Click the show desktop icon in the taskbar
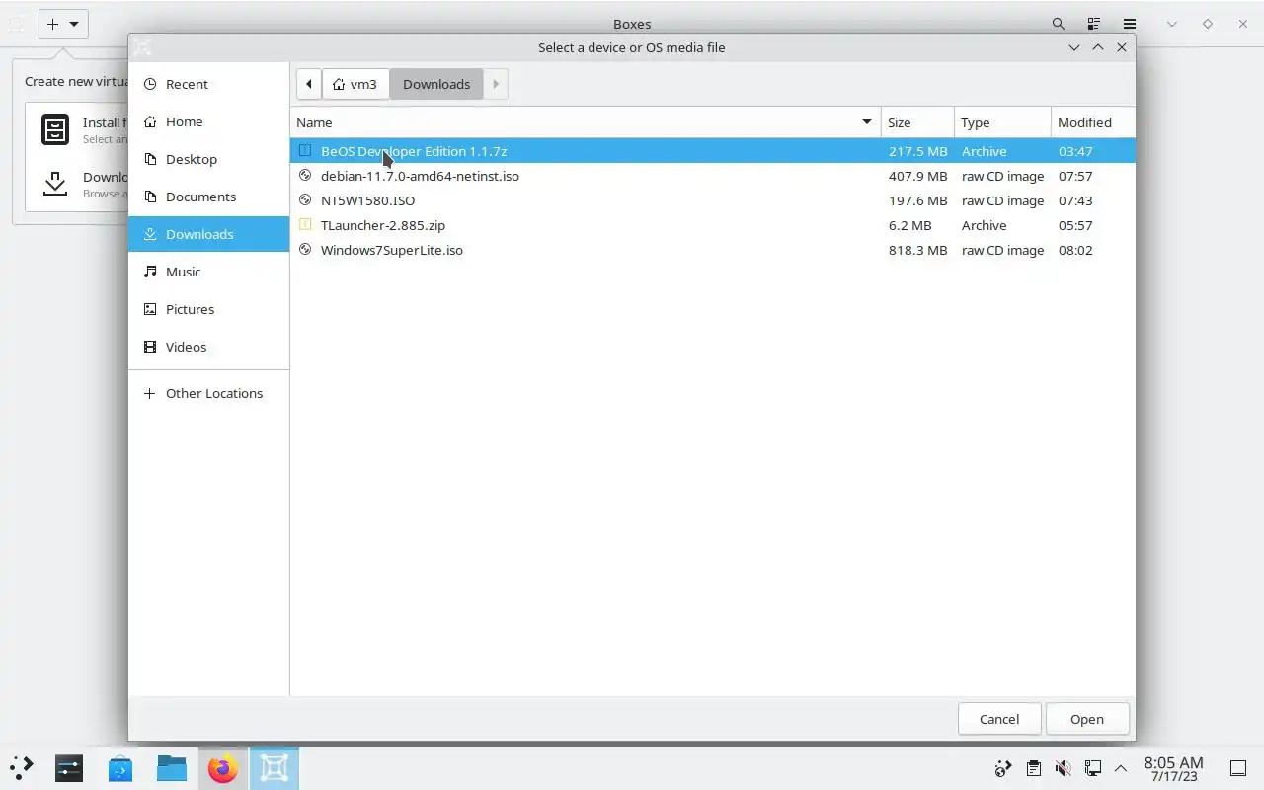The width and height of the screenshot is (1264, 790). [x=1238, y=768]
